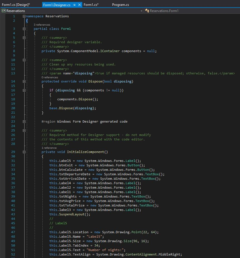Click the '// Label5' comment on line 45
Viewport: 240px width, 258px height.
(x=58, y=223)
